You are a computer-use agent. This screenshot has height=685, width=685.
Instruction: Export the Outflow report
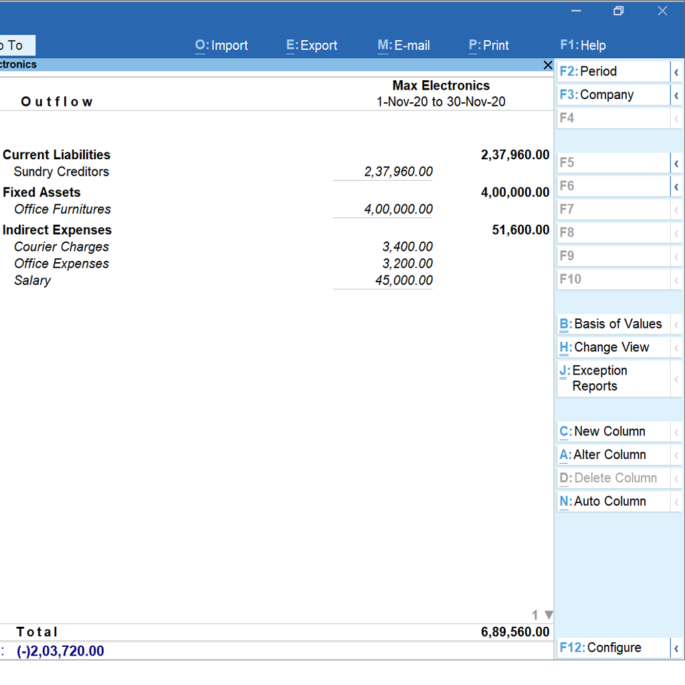coord(311,45)
